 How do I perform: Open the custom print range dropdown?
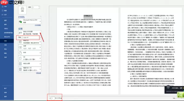(30, 33)
